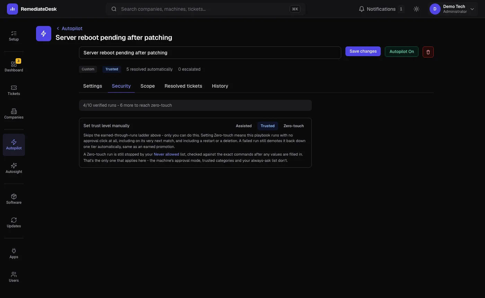Open Autosight in the sidebar

tap(14, 168)
